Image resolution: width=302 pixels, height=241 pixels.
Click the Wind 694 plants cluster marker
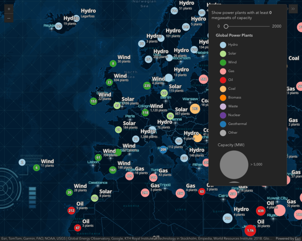[x=109, y=82]
